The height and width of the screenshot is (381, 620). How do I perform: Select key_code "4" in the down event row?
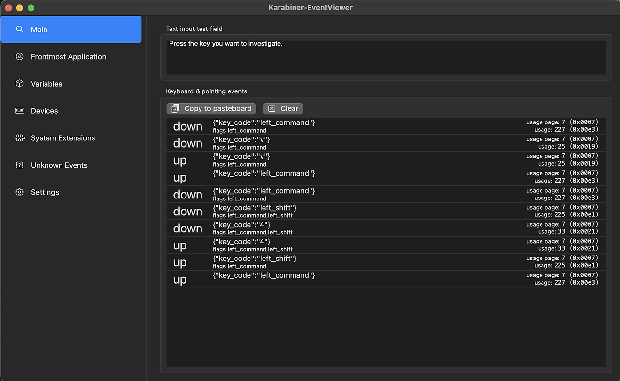242,225
